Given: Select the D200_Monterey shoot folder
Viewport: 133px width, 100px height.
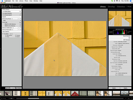Looking at the screenshot, I should pos(12,24).
